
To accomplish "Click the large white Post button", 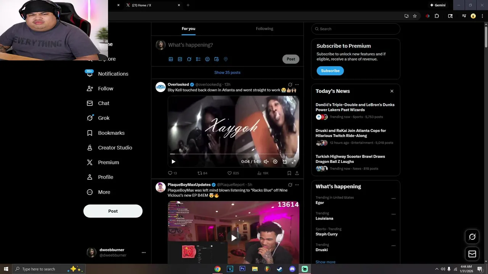I will [x=113, y=211].
